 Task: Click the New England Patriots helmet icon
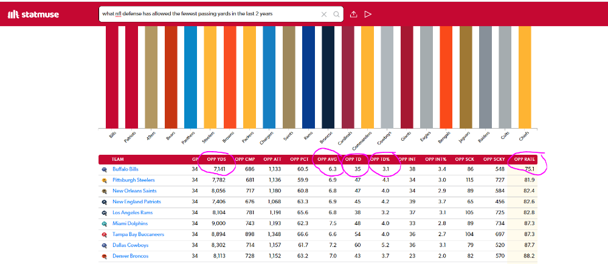105,202
